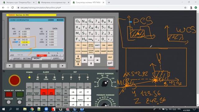Click the browser back arrow
199x112 pixels.
(3, 7)
